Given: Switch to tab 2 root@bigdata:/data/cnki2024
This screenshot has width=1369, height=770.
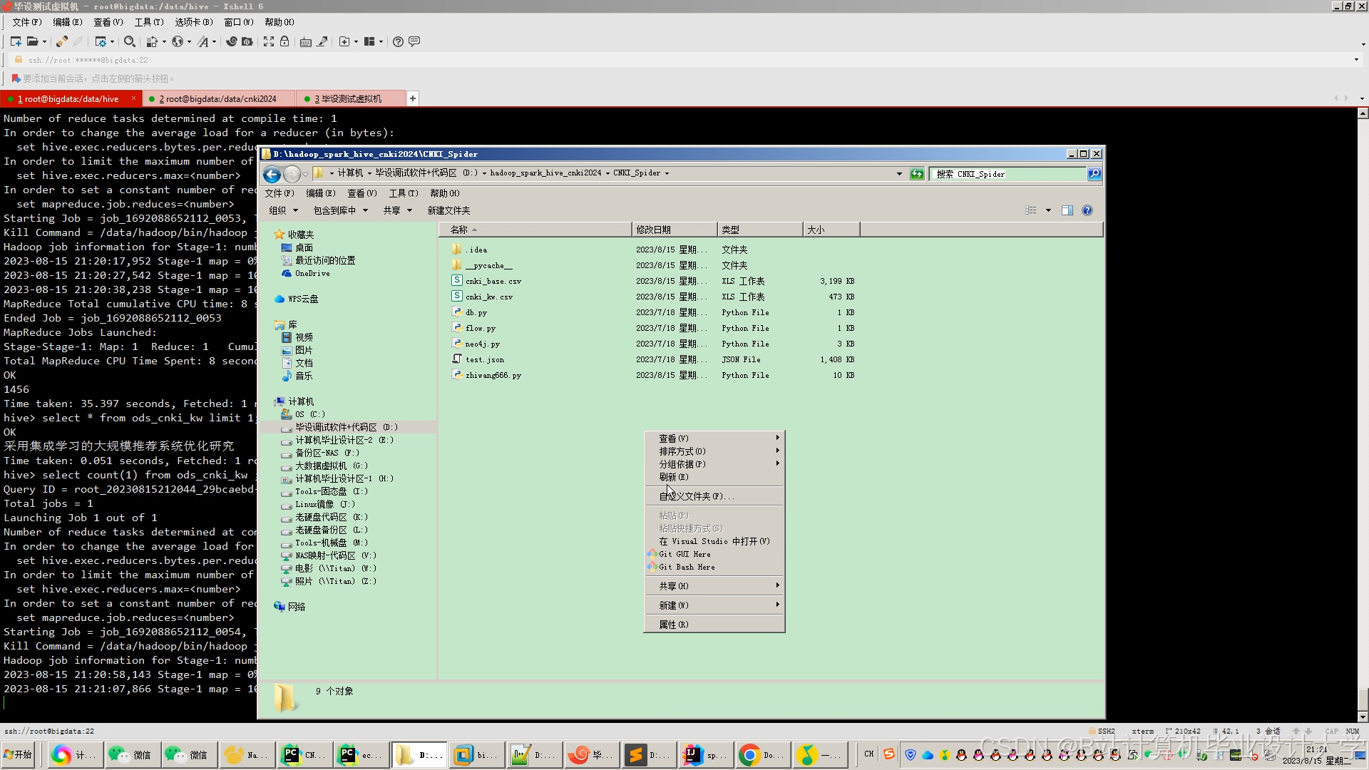Looking at the screenshot, I should click(217, 98).
